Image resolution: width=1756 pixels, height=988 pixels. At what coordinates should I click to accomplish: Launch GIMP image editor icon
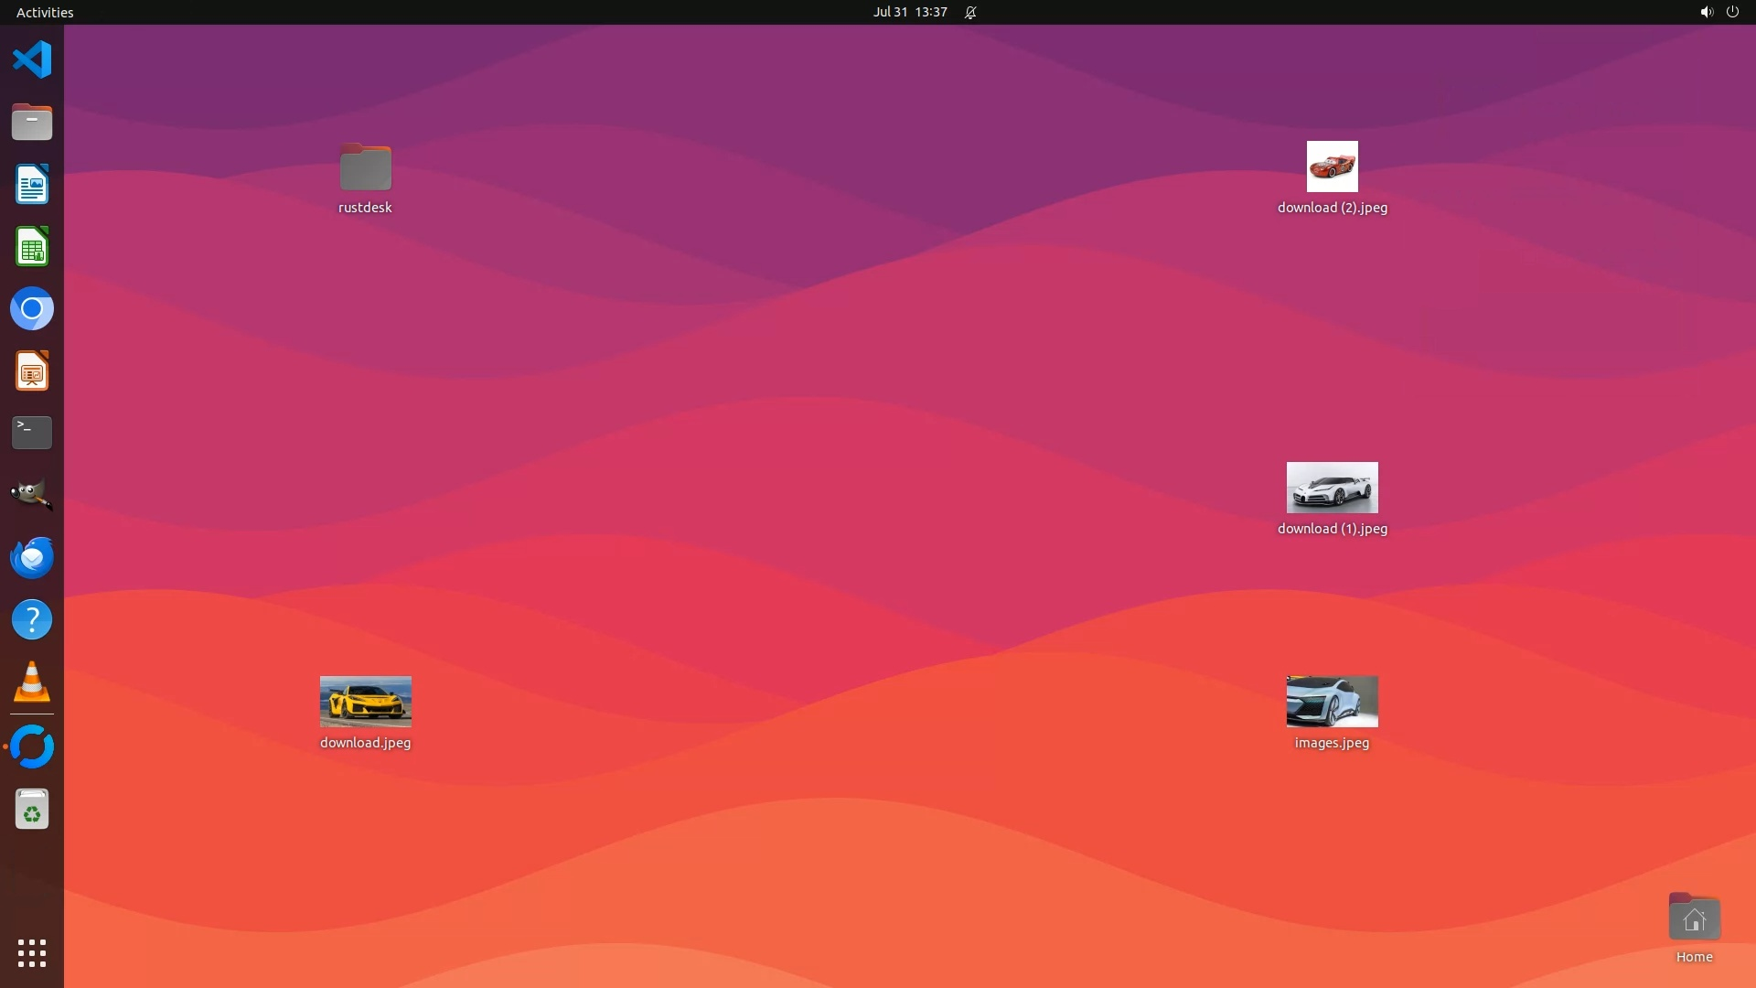tap(32, 495)
